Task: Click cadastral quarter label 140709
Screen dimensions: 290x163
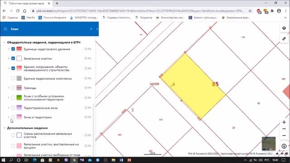Action: click(154, 84)
